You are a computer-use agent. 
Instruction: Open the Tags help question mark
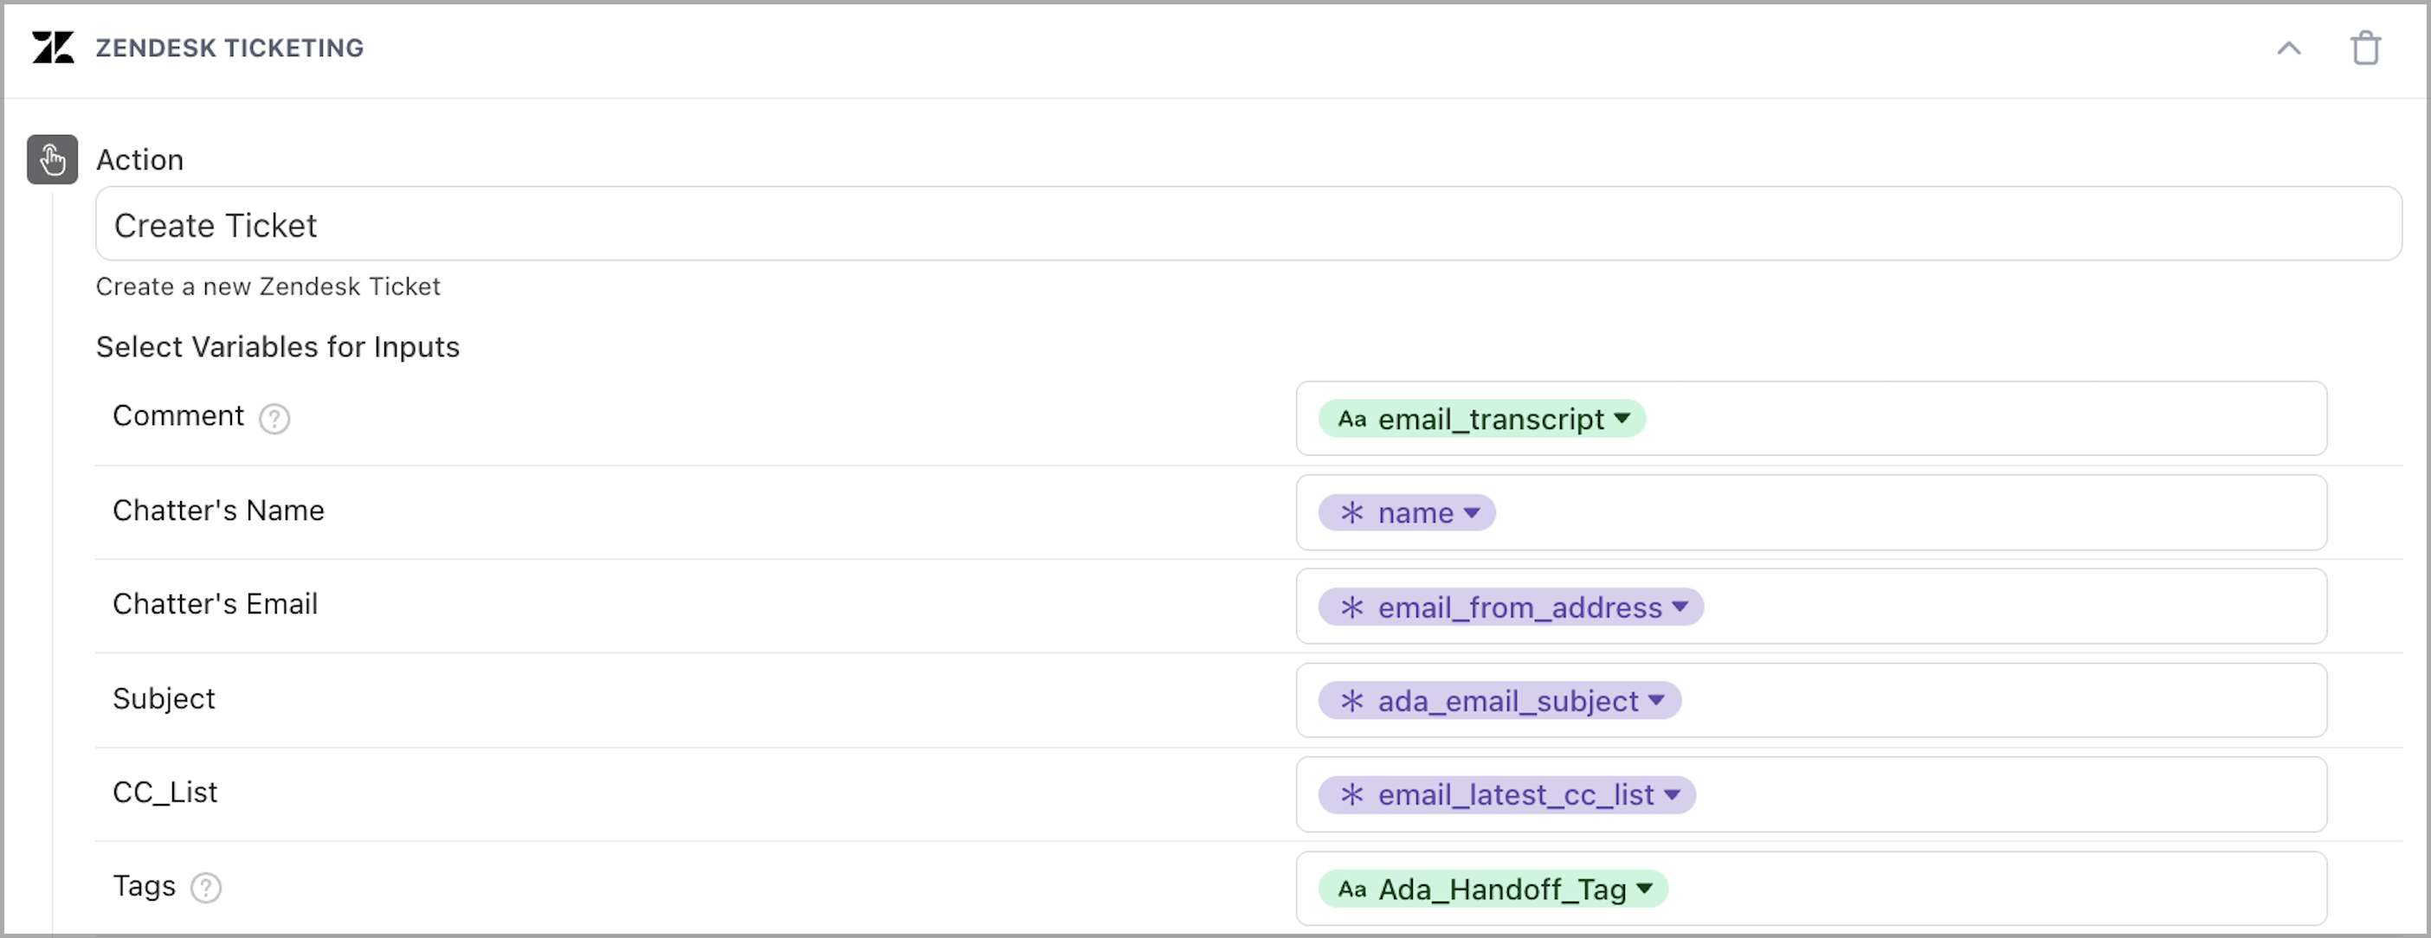click(206, 888)
